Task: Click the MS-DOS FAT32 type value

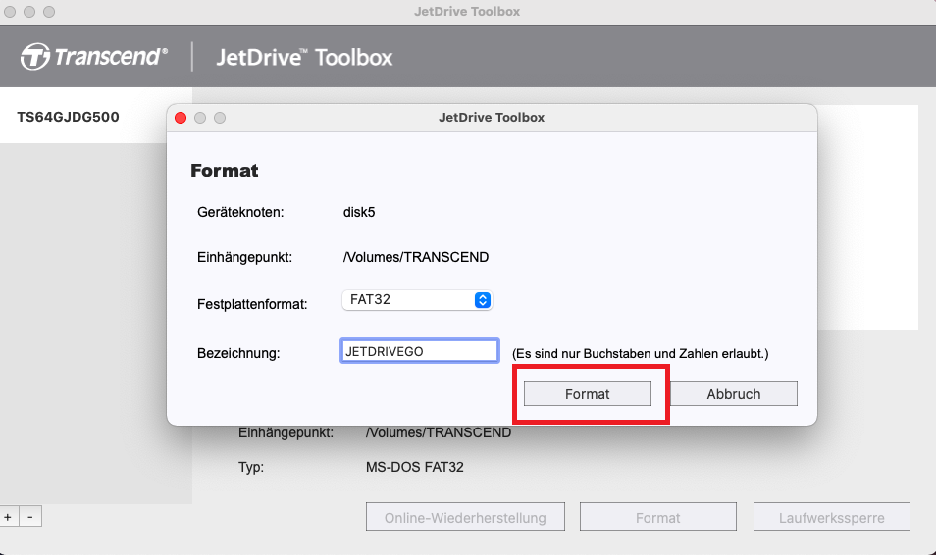Action: [x=415, y=467]
